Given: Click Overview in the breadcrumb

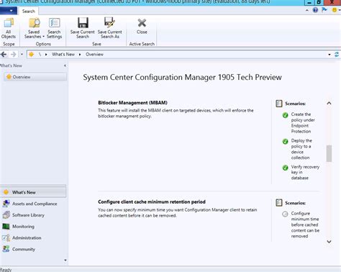Looking at the screenshot, I should click(94, 55).
